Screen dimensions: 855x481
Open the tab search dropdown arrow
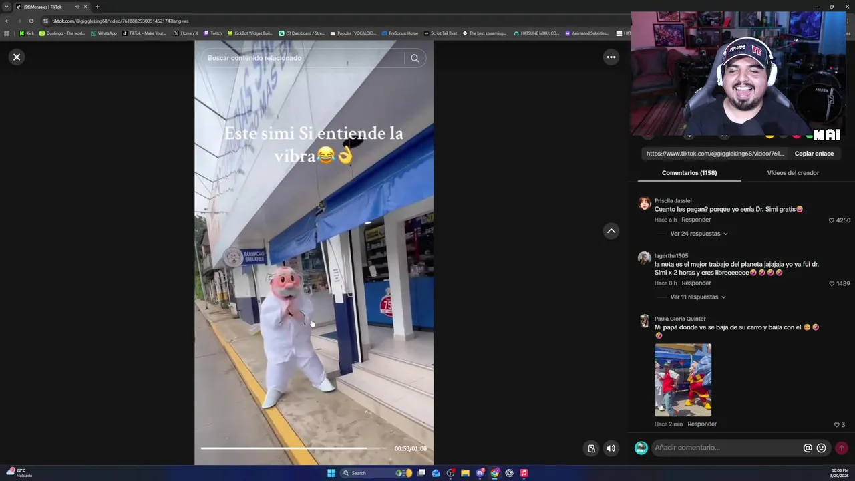point(6,7)
